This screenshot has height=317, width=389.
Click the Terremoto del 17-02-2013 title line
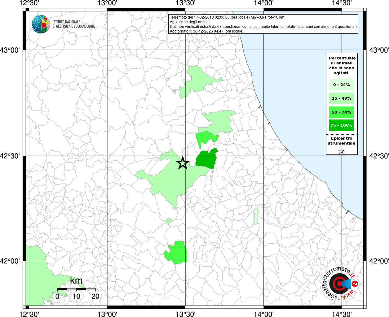coord(227,17)
